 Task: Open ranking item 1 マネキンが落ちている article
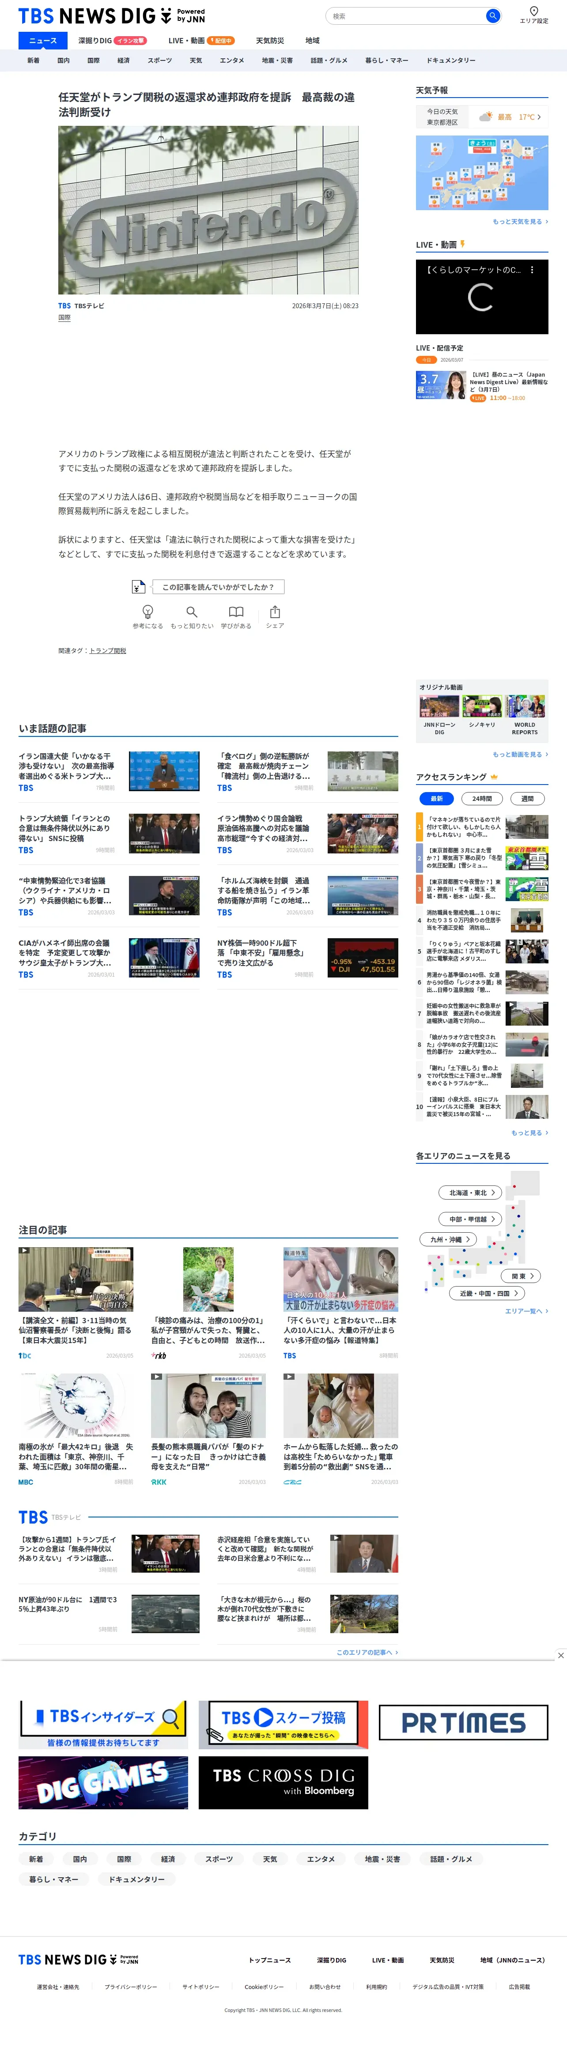(x=482, y=827)
